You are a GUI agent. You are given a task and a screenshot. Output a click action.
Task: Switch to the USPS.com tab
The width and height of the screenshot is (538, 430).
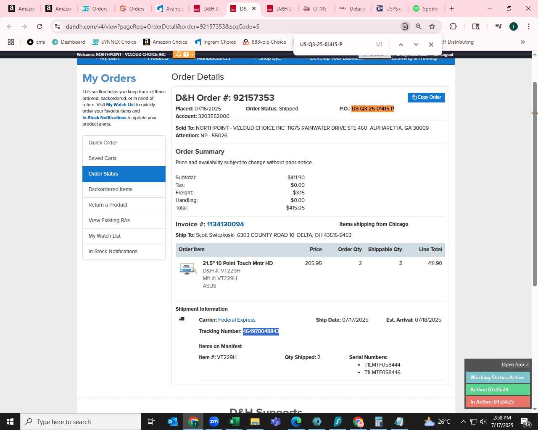(x=389, y=8)
